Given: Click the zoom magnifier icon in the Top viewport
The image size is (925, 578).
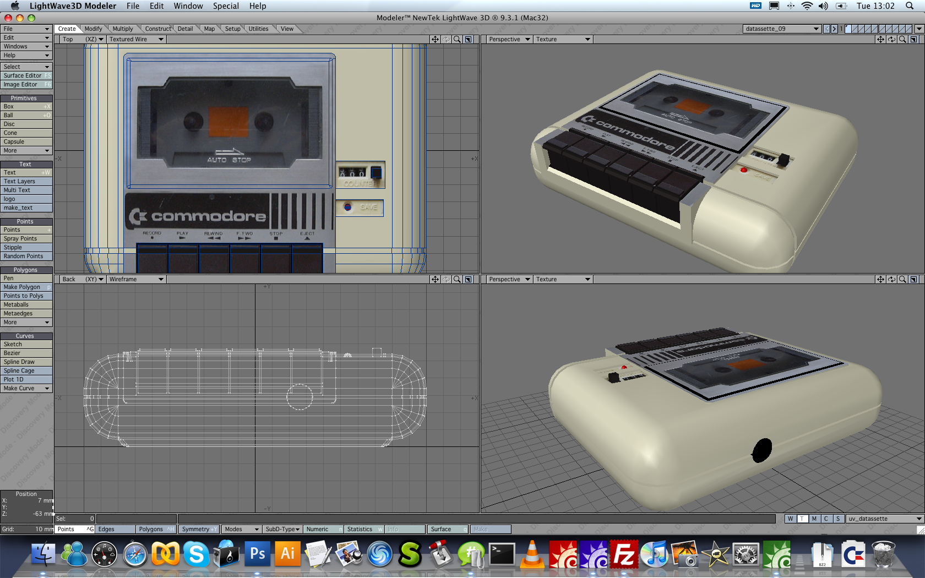Looking at the screenshot, I should [457, 39].
